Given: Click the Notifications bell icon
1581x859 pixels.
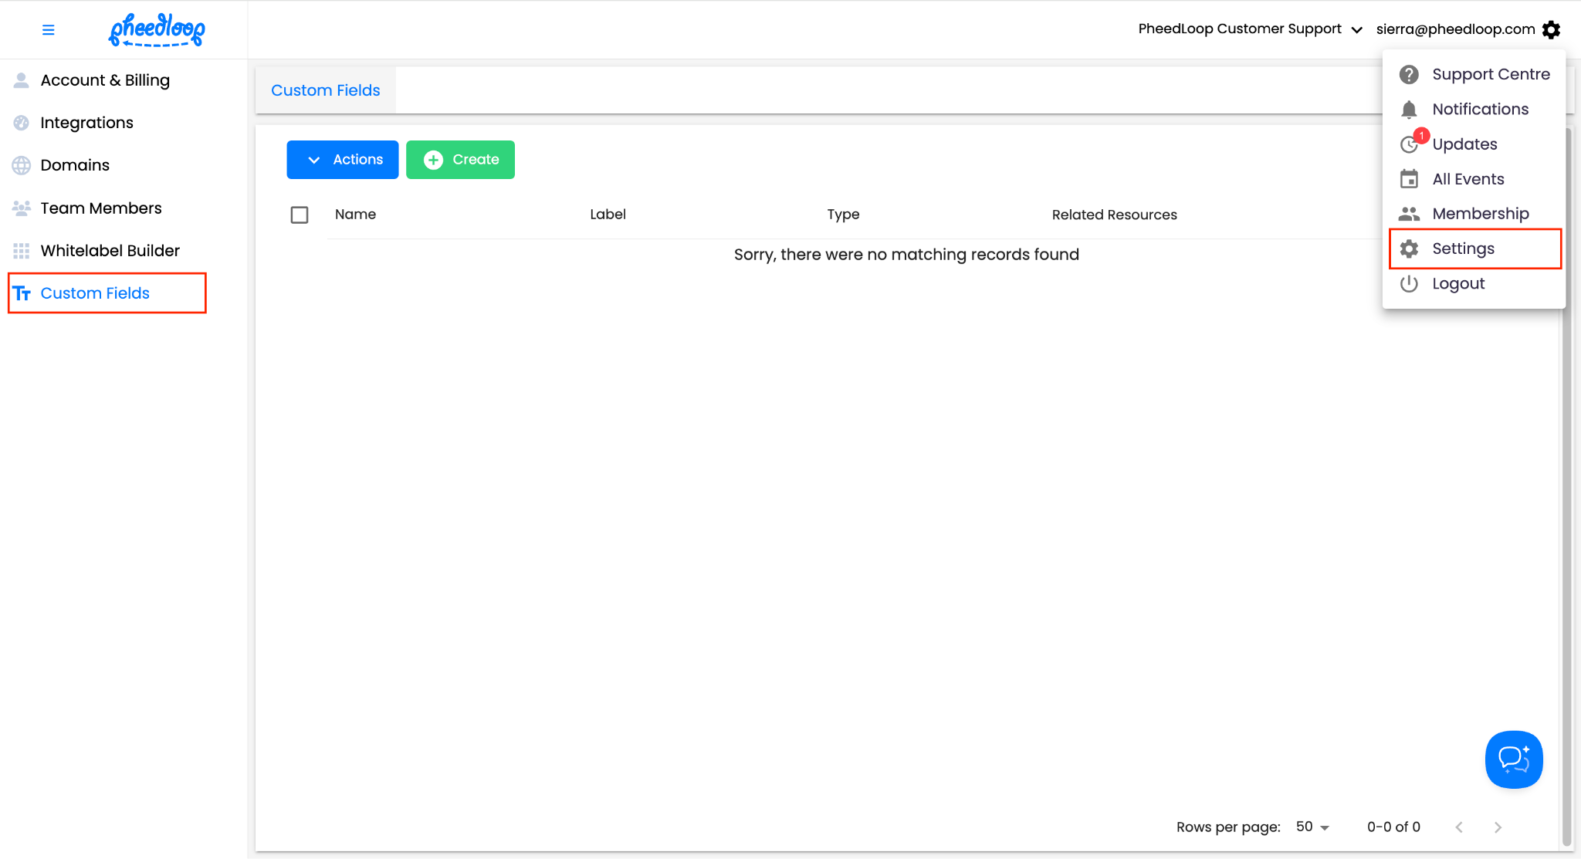Looking at the screenshot, I should [1409, 110].
